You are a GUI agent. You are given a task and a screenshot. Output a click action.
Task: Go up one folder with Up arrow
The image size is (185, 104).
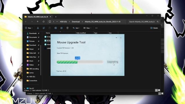pyautogui.click(x=38, y=22)
